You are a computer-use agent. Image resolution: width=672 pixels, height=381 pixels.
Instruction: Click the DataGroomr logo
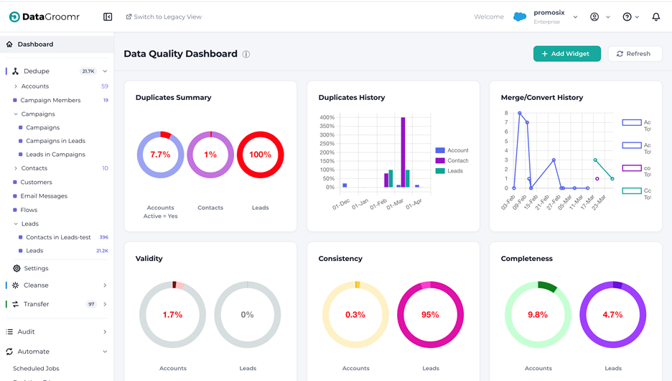pyautogui.click(x=44, y=17)
